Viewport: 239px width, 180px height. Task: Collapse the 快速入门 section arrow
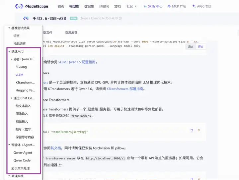(x=9, y=51)
